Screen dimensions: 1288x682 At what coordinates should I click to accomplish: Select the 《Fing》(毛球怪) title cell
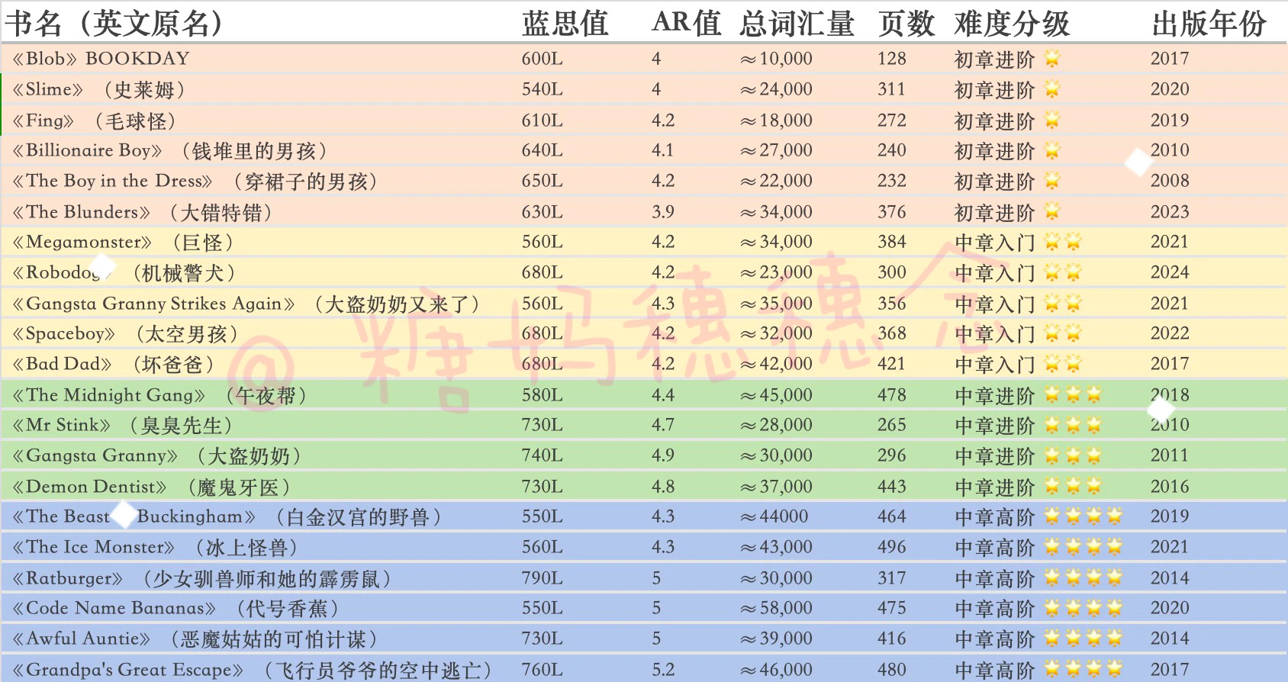coord(94,121)
